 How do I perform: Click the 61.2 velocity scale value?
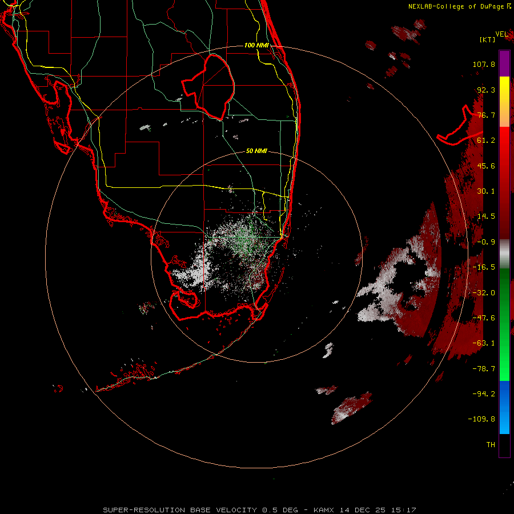486,140
